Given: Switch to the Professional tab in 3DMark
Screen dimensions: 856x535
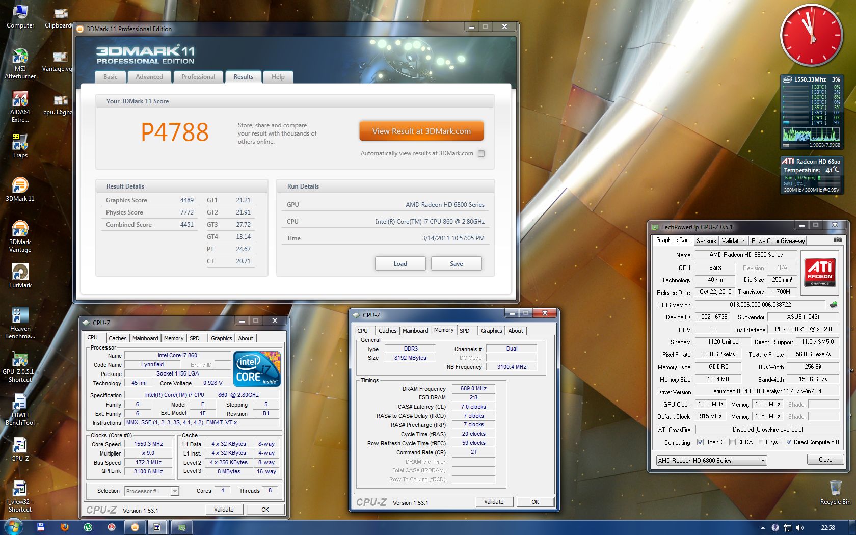Looking at the screenshot, I should [x=198, y=77].
